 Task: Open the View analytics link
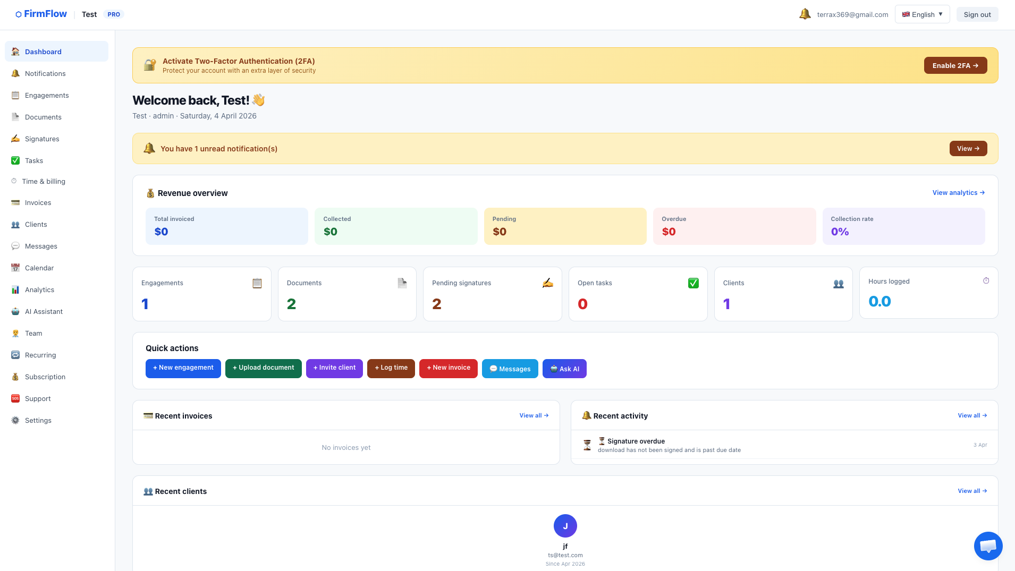[x=958, y=193]
